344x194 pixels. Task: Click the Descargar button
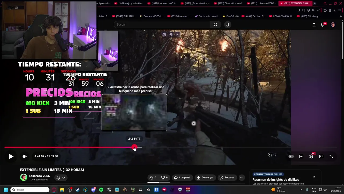[x=205, y=178]
